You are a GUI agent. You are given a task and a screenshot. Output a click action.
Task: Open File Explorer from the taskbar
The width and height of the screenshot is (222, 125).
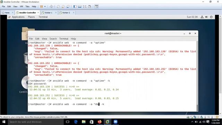click(84, 122)
